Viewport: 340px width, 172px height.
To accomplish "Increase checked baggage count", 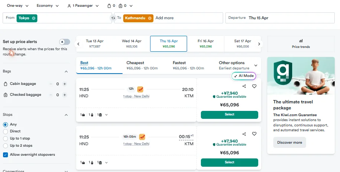I will click(64, 95).
